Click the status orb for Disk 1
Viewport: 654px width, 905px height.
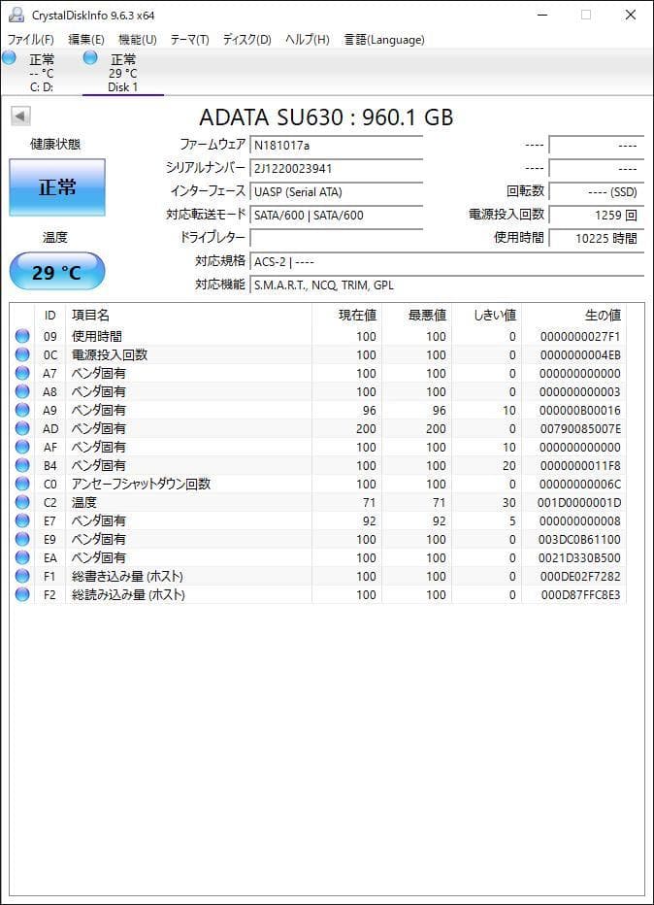point(90,57)
